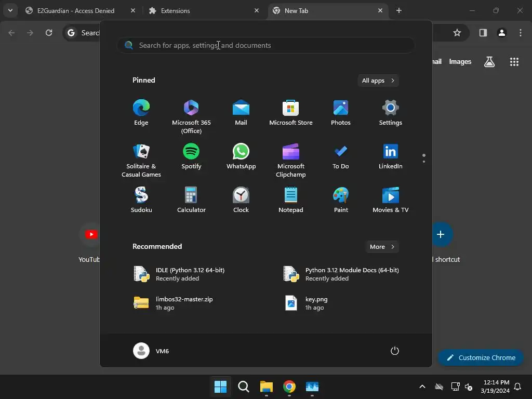
Task: Open Notepad
Action: (x=291, y=200)
